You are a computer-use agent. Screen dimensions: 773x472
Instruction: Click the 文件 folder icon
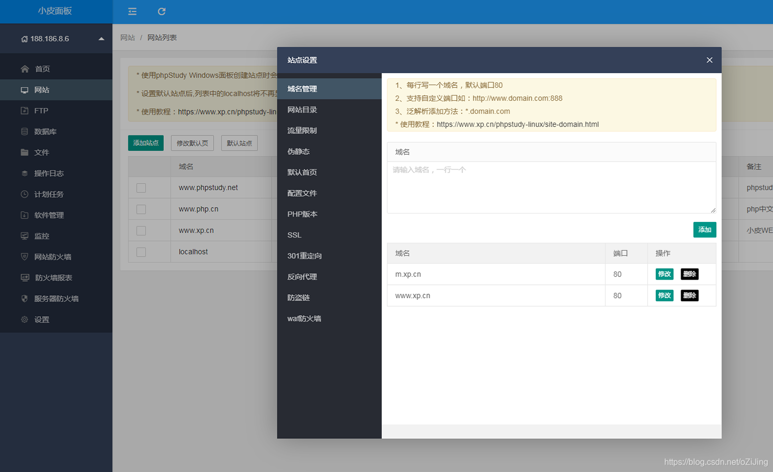click(x=25, y=153)
